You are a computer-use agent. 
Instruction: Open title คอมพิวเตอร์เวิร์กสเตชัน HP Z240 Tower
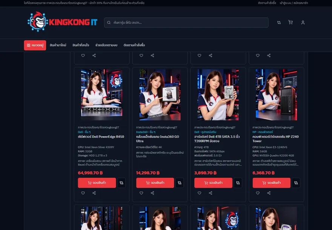pyautogui.click(x=275, y=139)
